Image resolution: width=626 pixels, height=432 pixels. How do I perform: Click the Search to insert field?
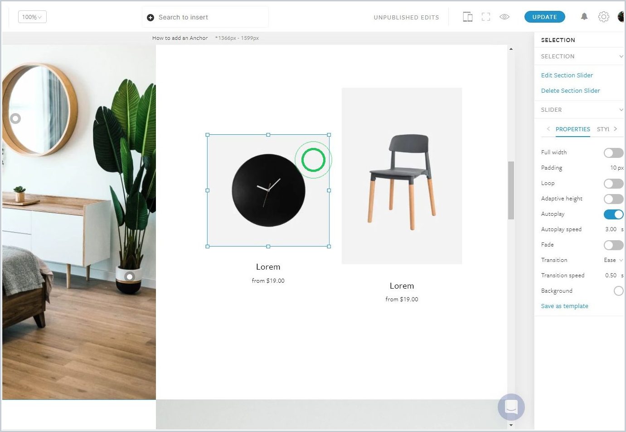click(x=205, y=17)
